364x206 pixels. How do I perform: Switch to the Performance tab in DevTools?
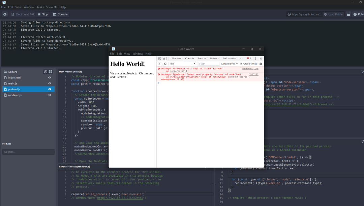229,59
